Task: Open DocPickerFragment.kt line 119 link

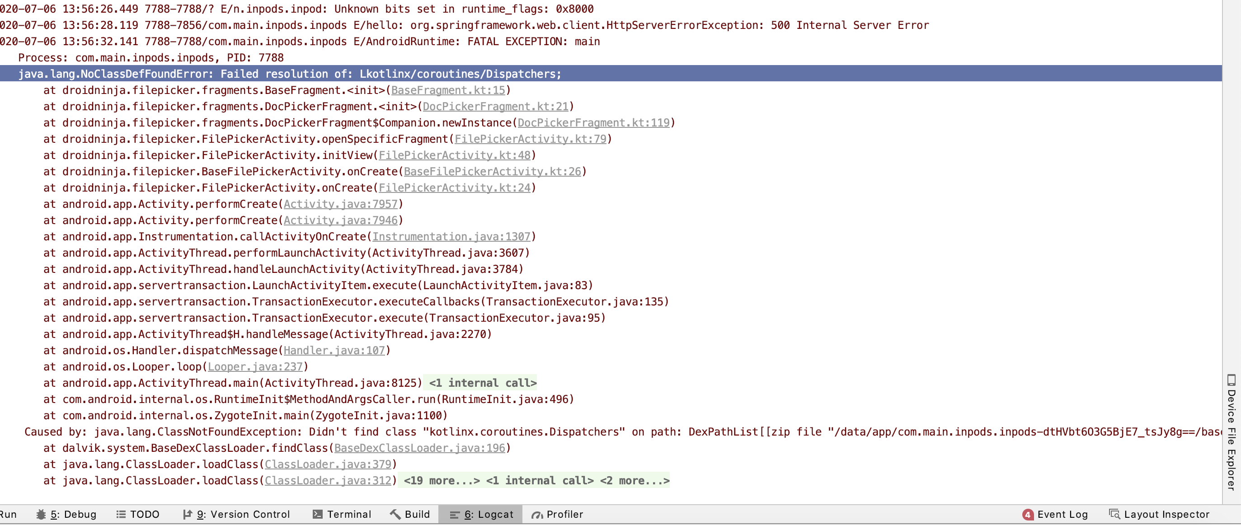Action: (x=594, y=123)
